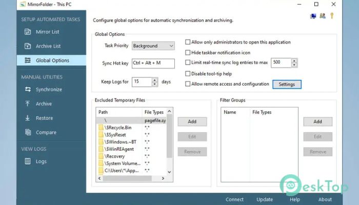Viewport: 359px width, 205px height.
Task: Open the Mirror List page
Action: tap(47, 32)
